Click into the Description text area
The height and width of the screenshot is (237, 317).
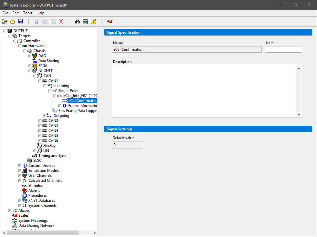[205, 91]
